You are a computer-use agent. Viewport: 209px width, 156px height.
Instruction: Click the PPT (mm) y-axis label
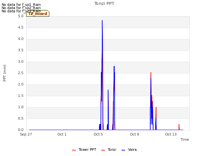click(5, 73)
